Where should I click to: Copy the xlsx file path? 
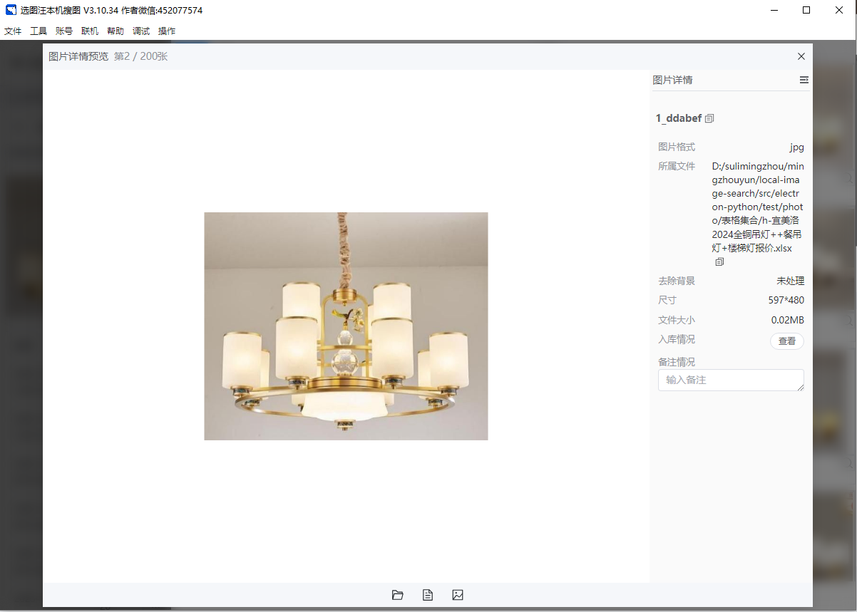(719, 262)
